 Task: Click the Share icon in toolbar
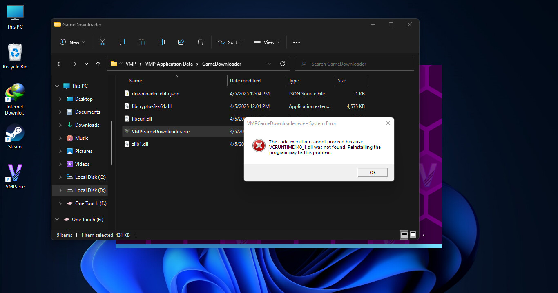pyautogui.click(x=181, y=42)
